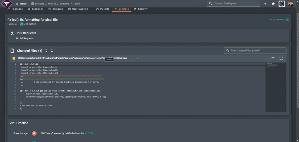299x142 pixels.
Task: Expand all changed files
Action: 52,51
